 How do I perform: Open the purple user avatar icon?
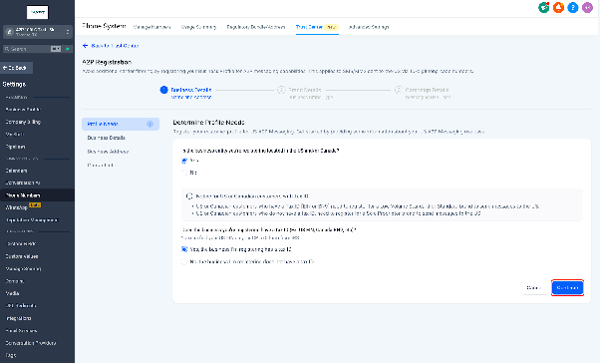tap(587, 7)
